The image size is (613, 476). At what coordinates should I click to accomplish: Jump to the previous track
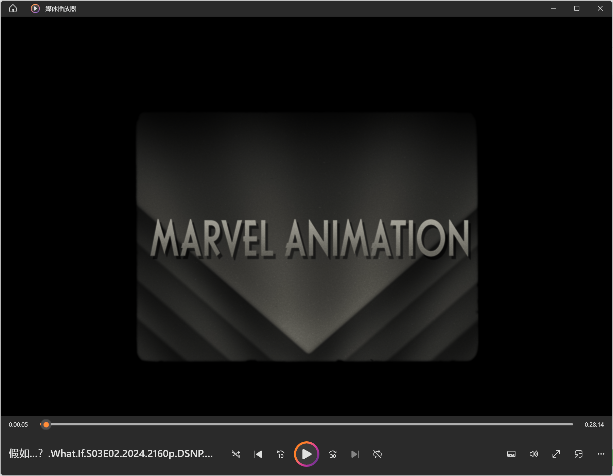(258, 454)
